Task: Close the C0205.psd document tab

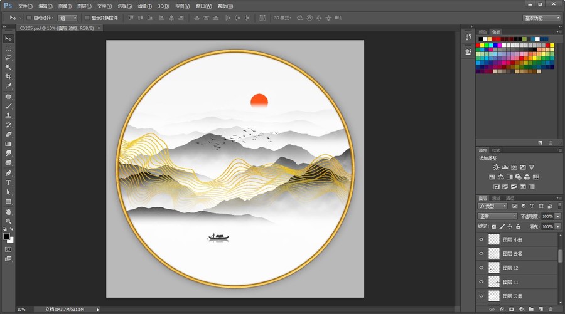Action: (x=99, y=28)
